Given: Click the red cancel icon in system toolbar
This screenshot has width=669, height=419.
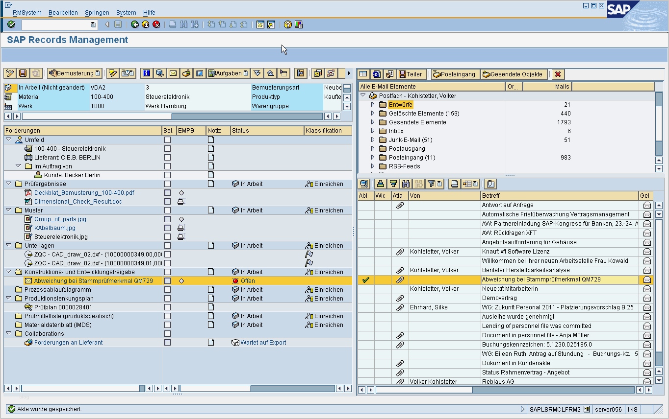Looking at the screenshot, I should point(156,24).
